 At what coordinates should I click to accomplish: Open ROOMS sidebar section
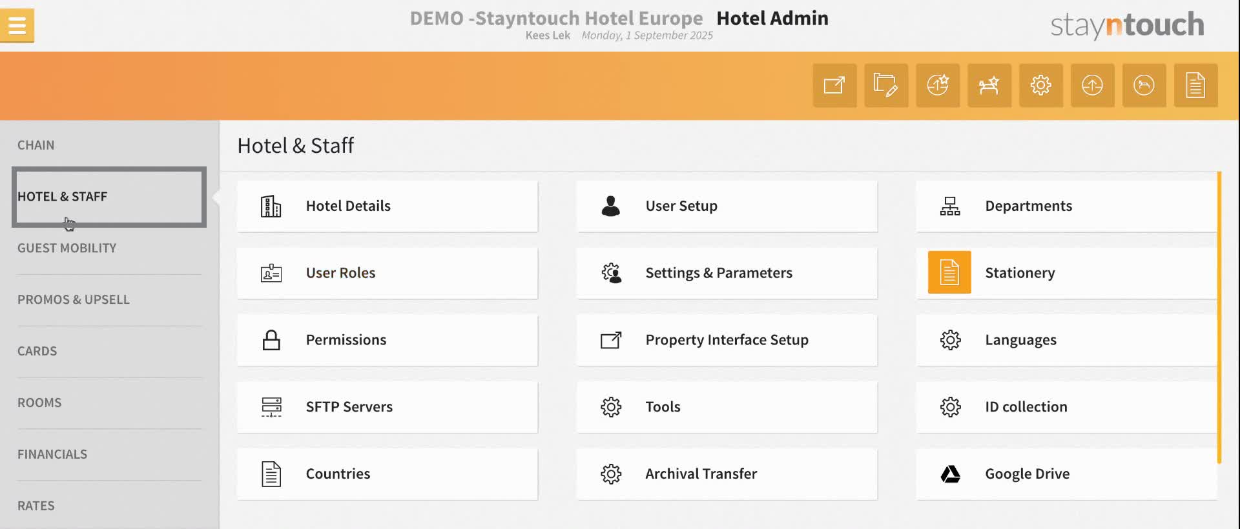39,403
